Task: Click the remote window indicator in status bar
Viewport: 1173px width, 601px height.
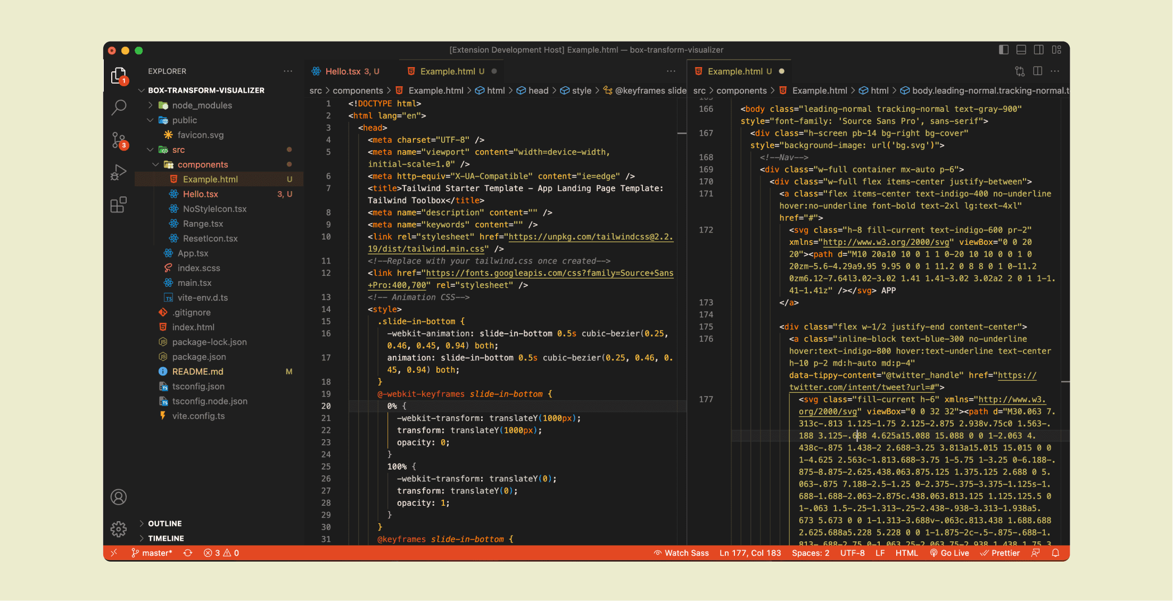Action: point(114,553)
